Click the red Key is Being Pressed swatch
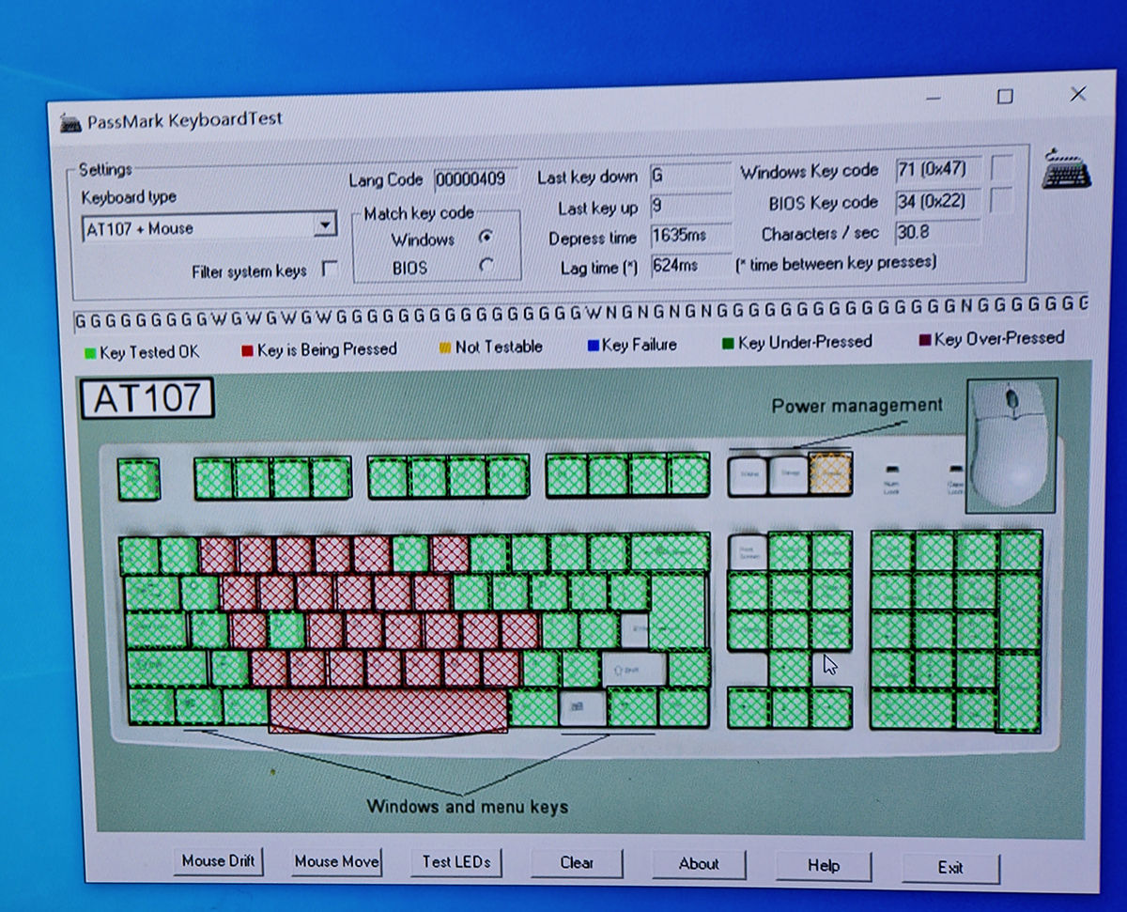This screenshot has height=912, width=1127. (247, 351)
